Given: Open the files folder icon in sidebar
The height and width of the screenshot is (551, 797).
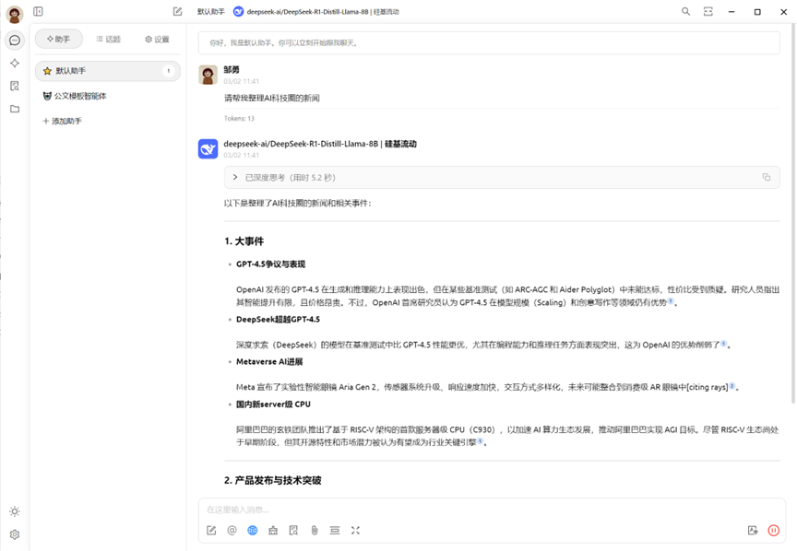Looking at the screenshot, I should pyautogui.click(x=14, y=109).
